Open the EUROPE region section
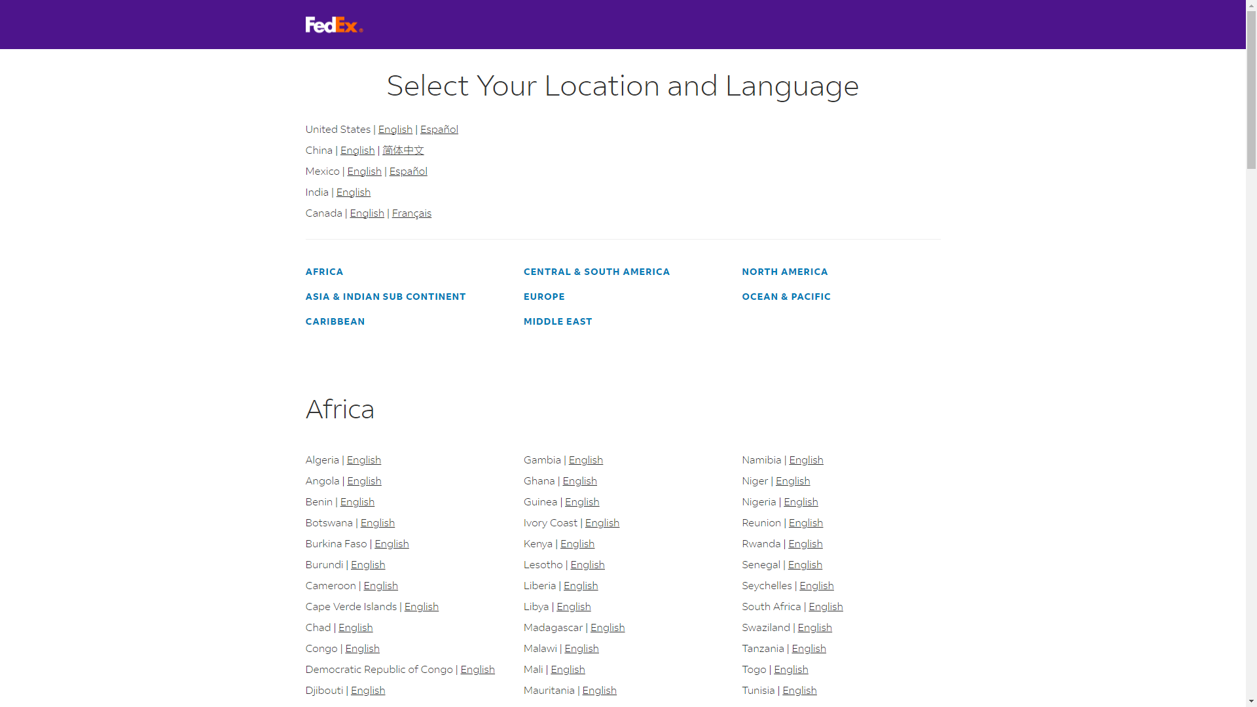1257x707 pixels. (x=544, y=296)
